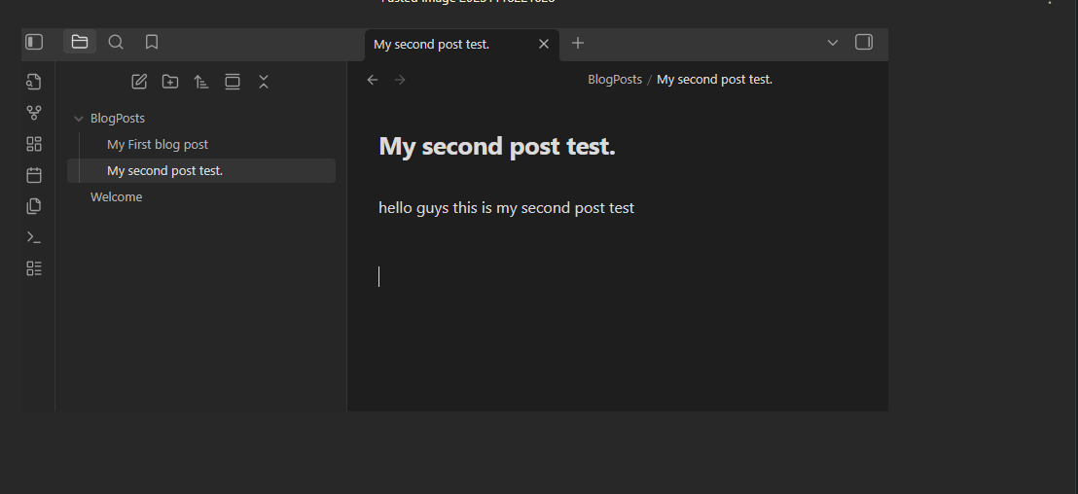Click the BlogPosts breadcrumb link

tap(615, 80)
